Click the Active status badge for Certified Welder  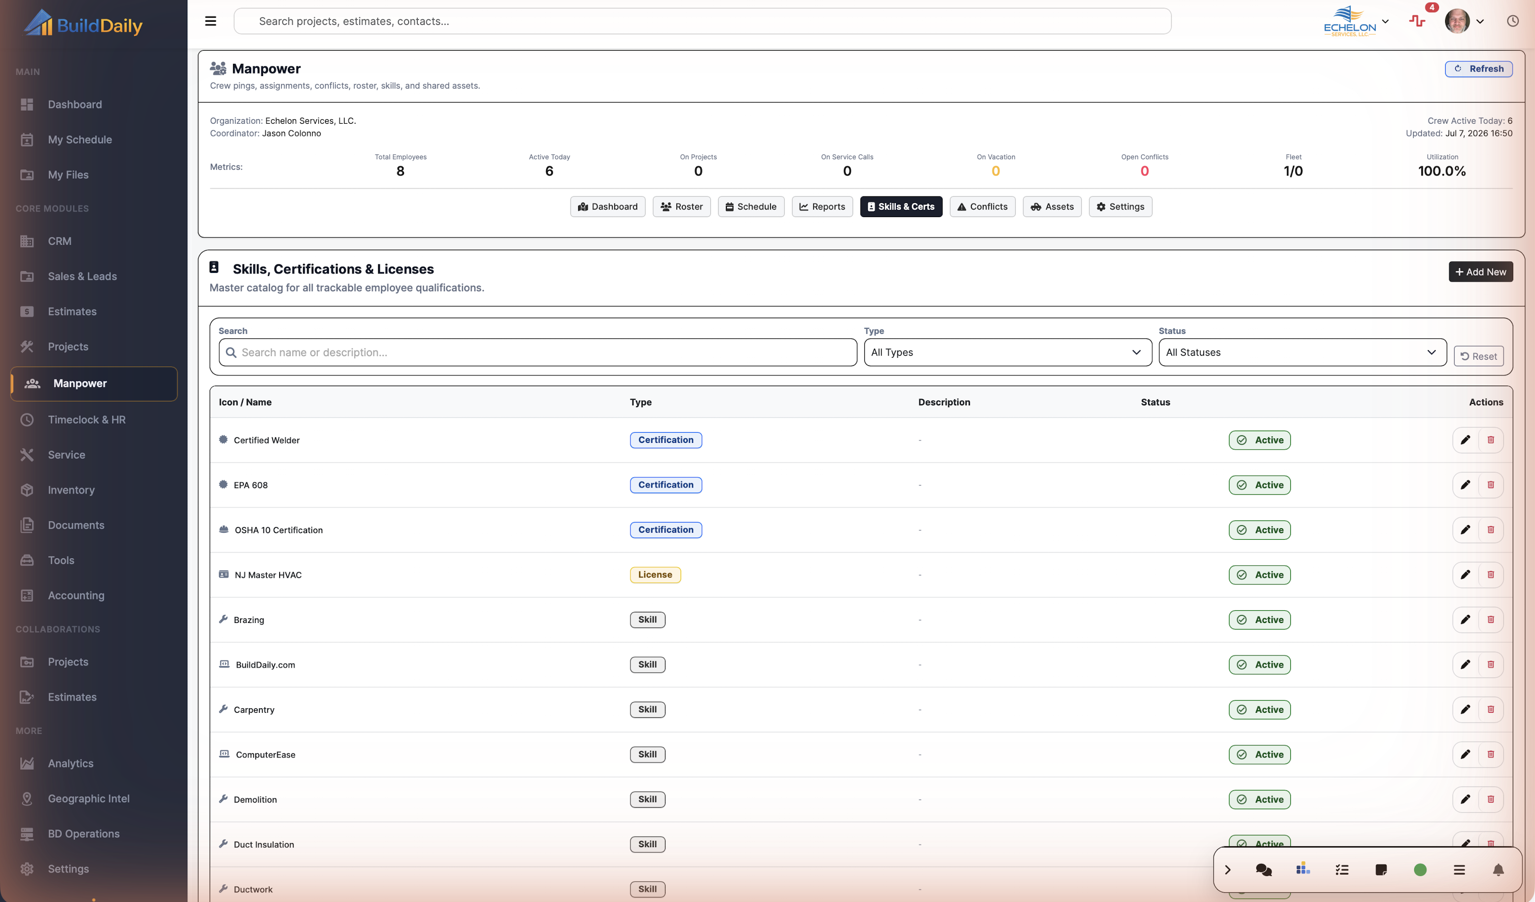pos(1260,440)
